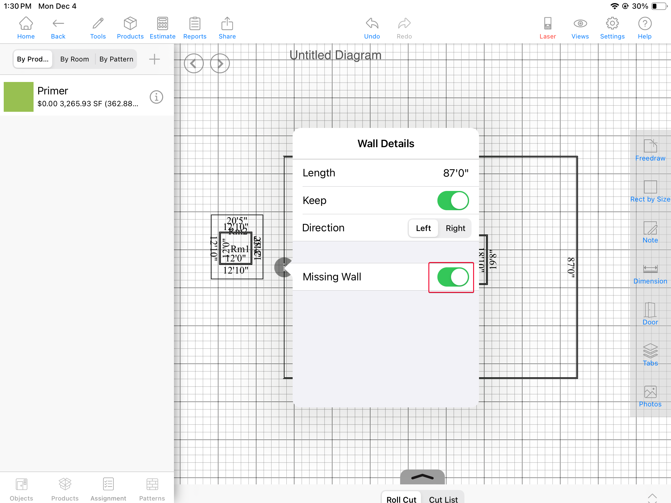Open the Laser measurement tool
671x503 pixels.
(x=547, y=28)
